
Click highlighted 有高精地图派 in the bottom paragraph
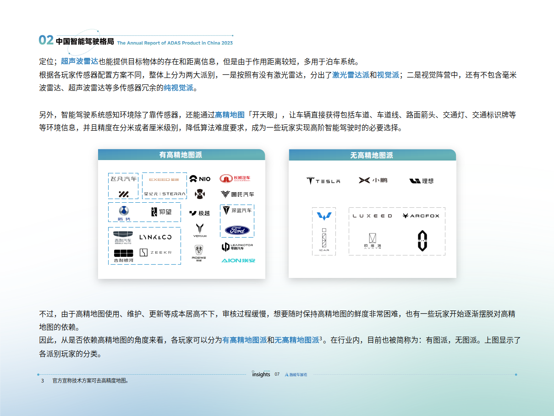(x=245, y=340)
